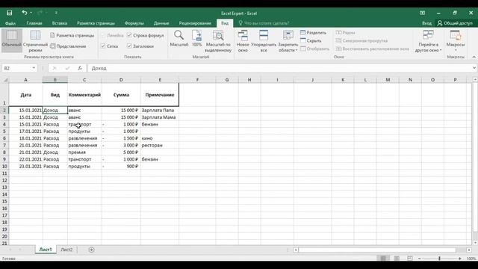Open Custom Views (Представления)
478x269 pixels.
[68, 46]
